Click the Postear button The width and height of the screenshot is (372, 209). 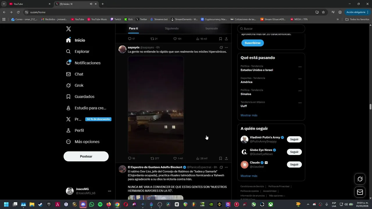pyautogui.click(x=86, y=156)
